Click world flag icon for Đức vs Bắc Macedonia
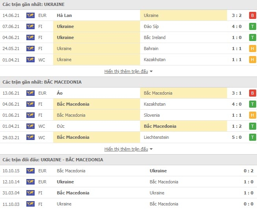 tap(30, 126)
